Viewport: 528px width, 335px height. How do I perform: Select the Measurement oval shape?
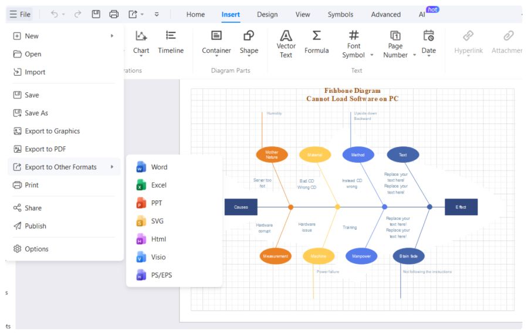pyautogui.click(x=276, y=256)
